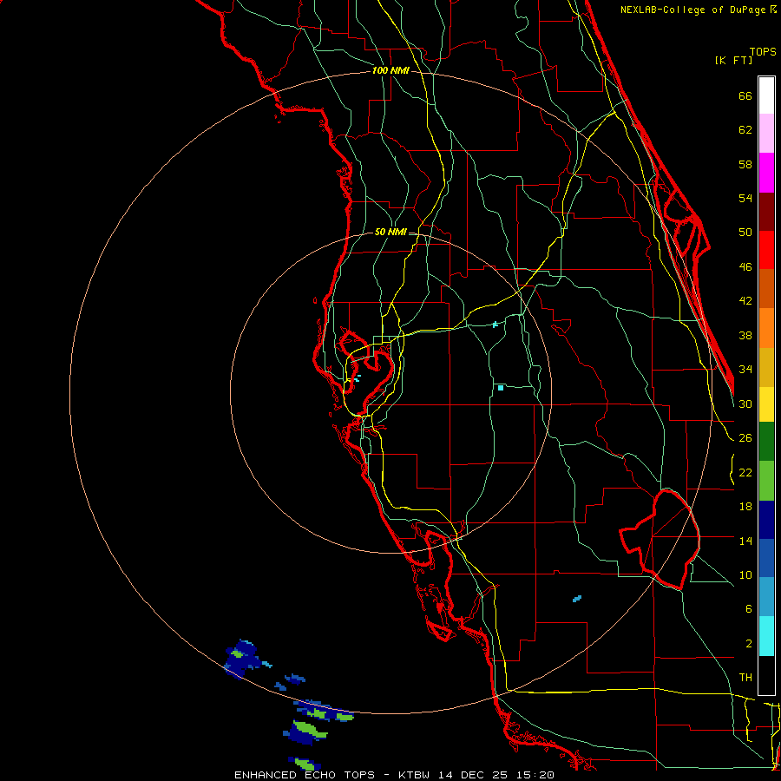Click the TOPS legend heading
781x781 pixels.
763,51
